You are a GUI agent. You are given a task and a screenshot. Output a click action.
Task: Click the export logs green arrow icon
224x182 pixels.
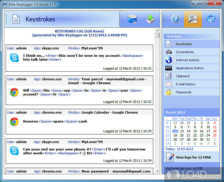(x=150, y=19)
